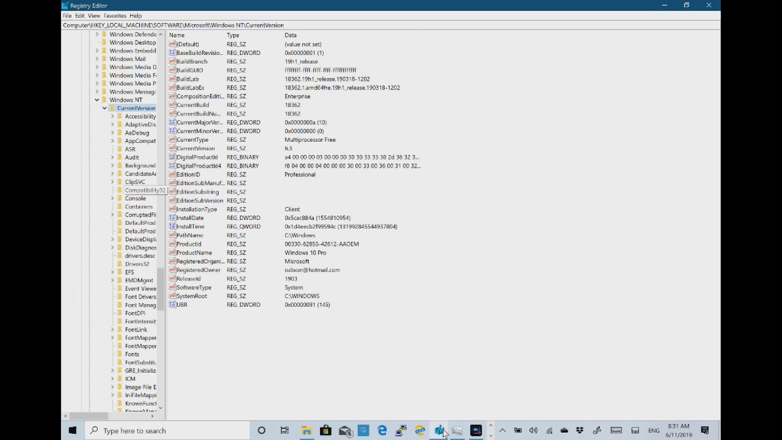Click the OneDrive cloud tray icon

pos(565,431)
